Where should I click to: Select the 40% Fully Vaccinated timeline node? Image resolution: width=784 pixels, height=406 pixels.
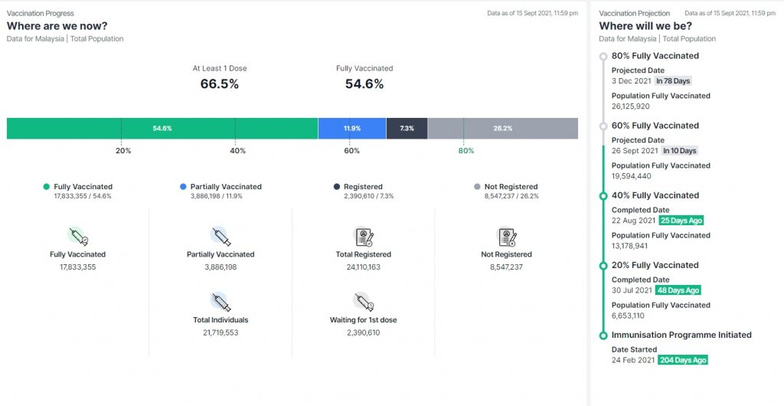coord(603,195)
